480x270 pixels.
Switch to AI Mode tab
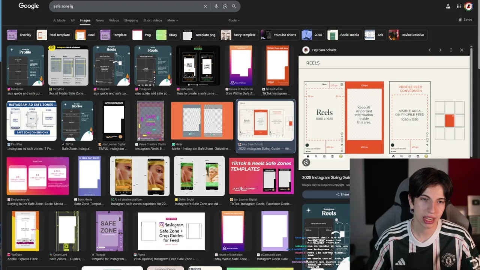click(x=59, y=20)
